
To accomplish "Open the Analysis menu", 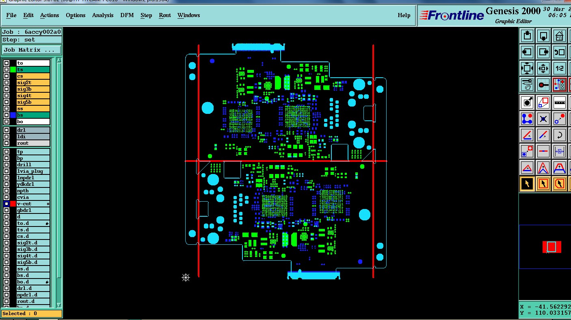I will pyautogui.click(x=103, y=15).
